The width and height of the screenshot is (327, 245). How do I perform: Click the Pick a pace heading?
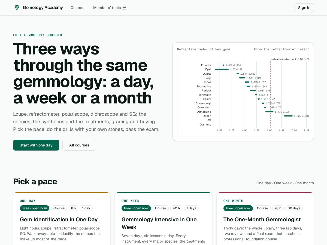coord(35,181)
